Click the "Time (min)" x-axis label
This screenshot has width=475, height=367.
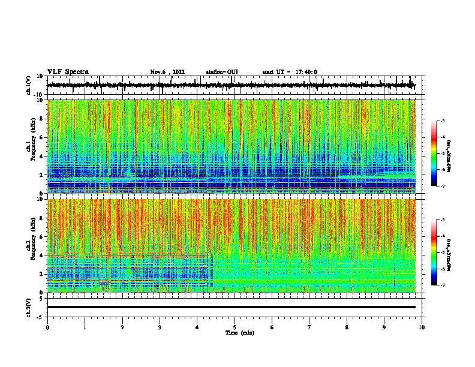(240, 333)
